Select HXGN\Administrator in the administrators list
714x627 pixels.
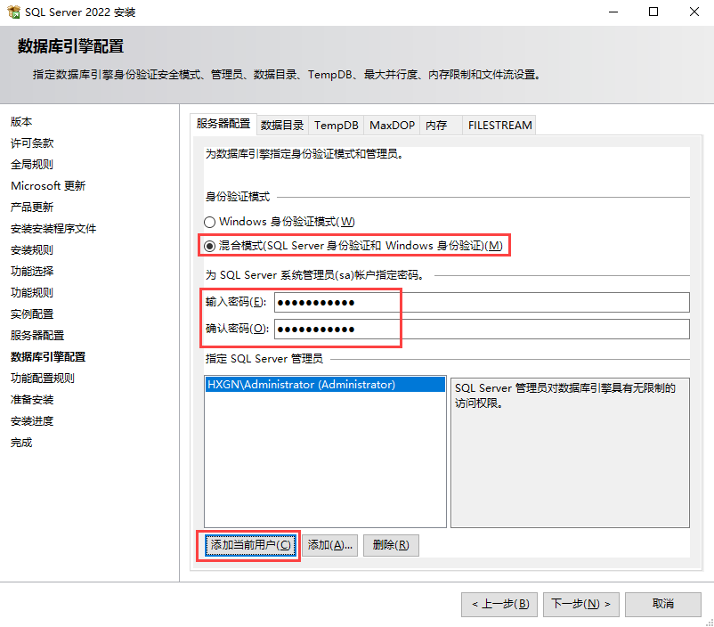301,385
